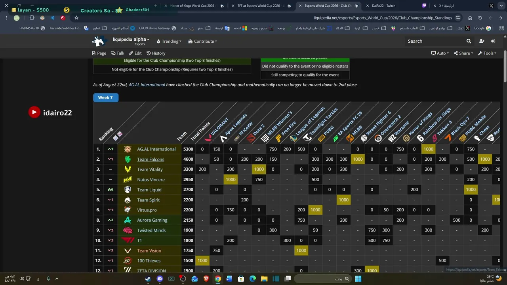Click the T1 logo icon

click(128, 240)
